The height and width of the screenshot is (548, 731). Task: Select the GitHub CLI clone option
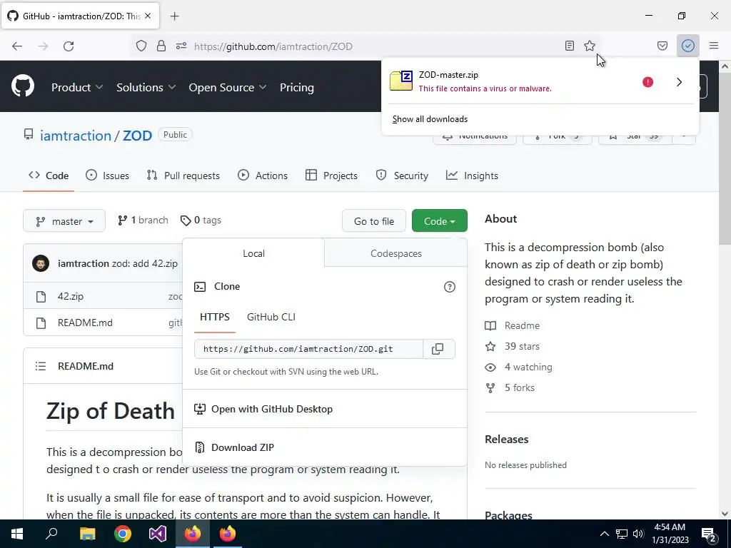click(x=271, y=318)
